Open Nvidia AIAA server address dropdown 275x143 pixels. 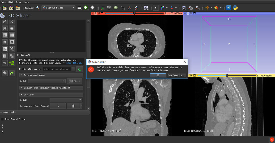73,69
